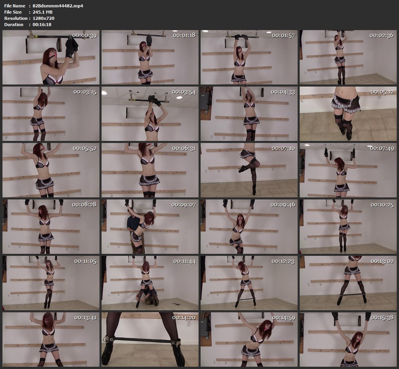Screen dimensions: 399x369
Task: Open the preview at 00:12:23
Action: (249, 283)
